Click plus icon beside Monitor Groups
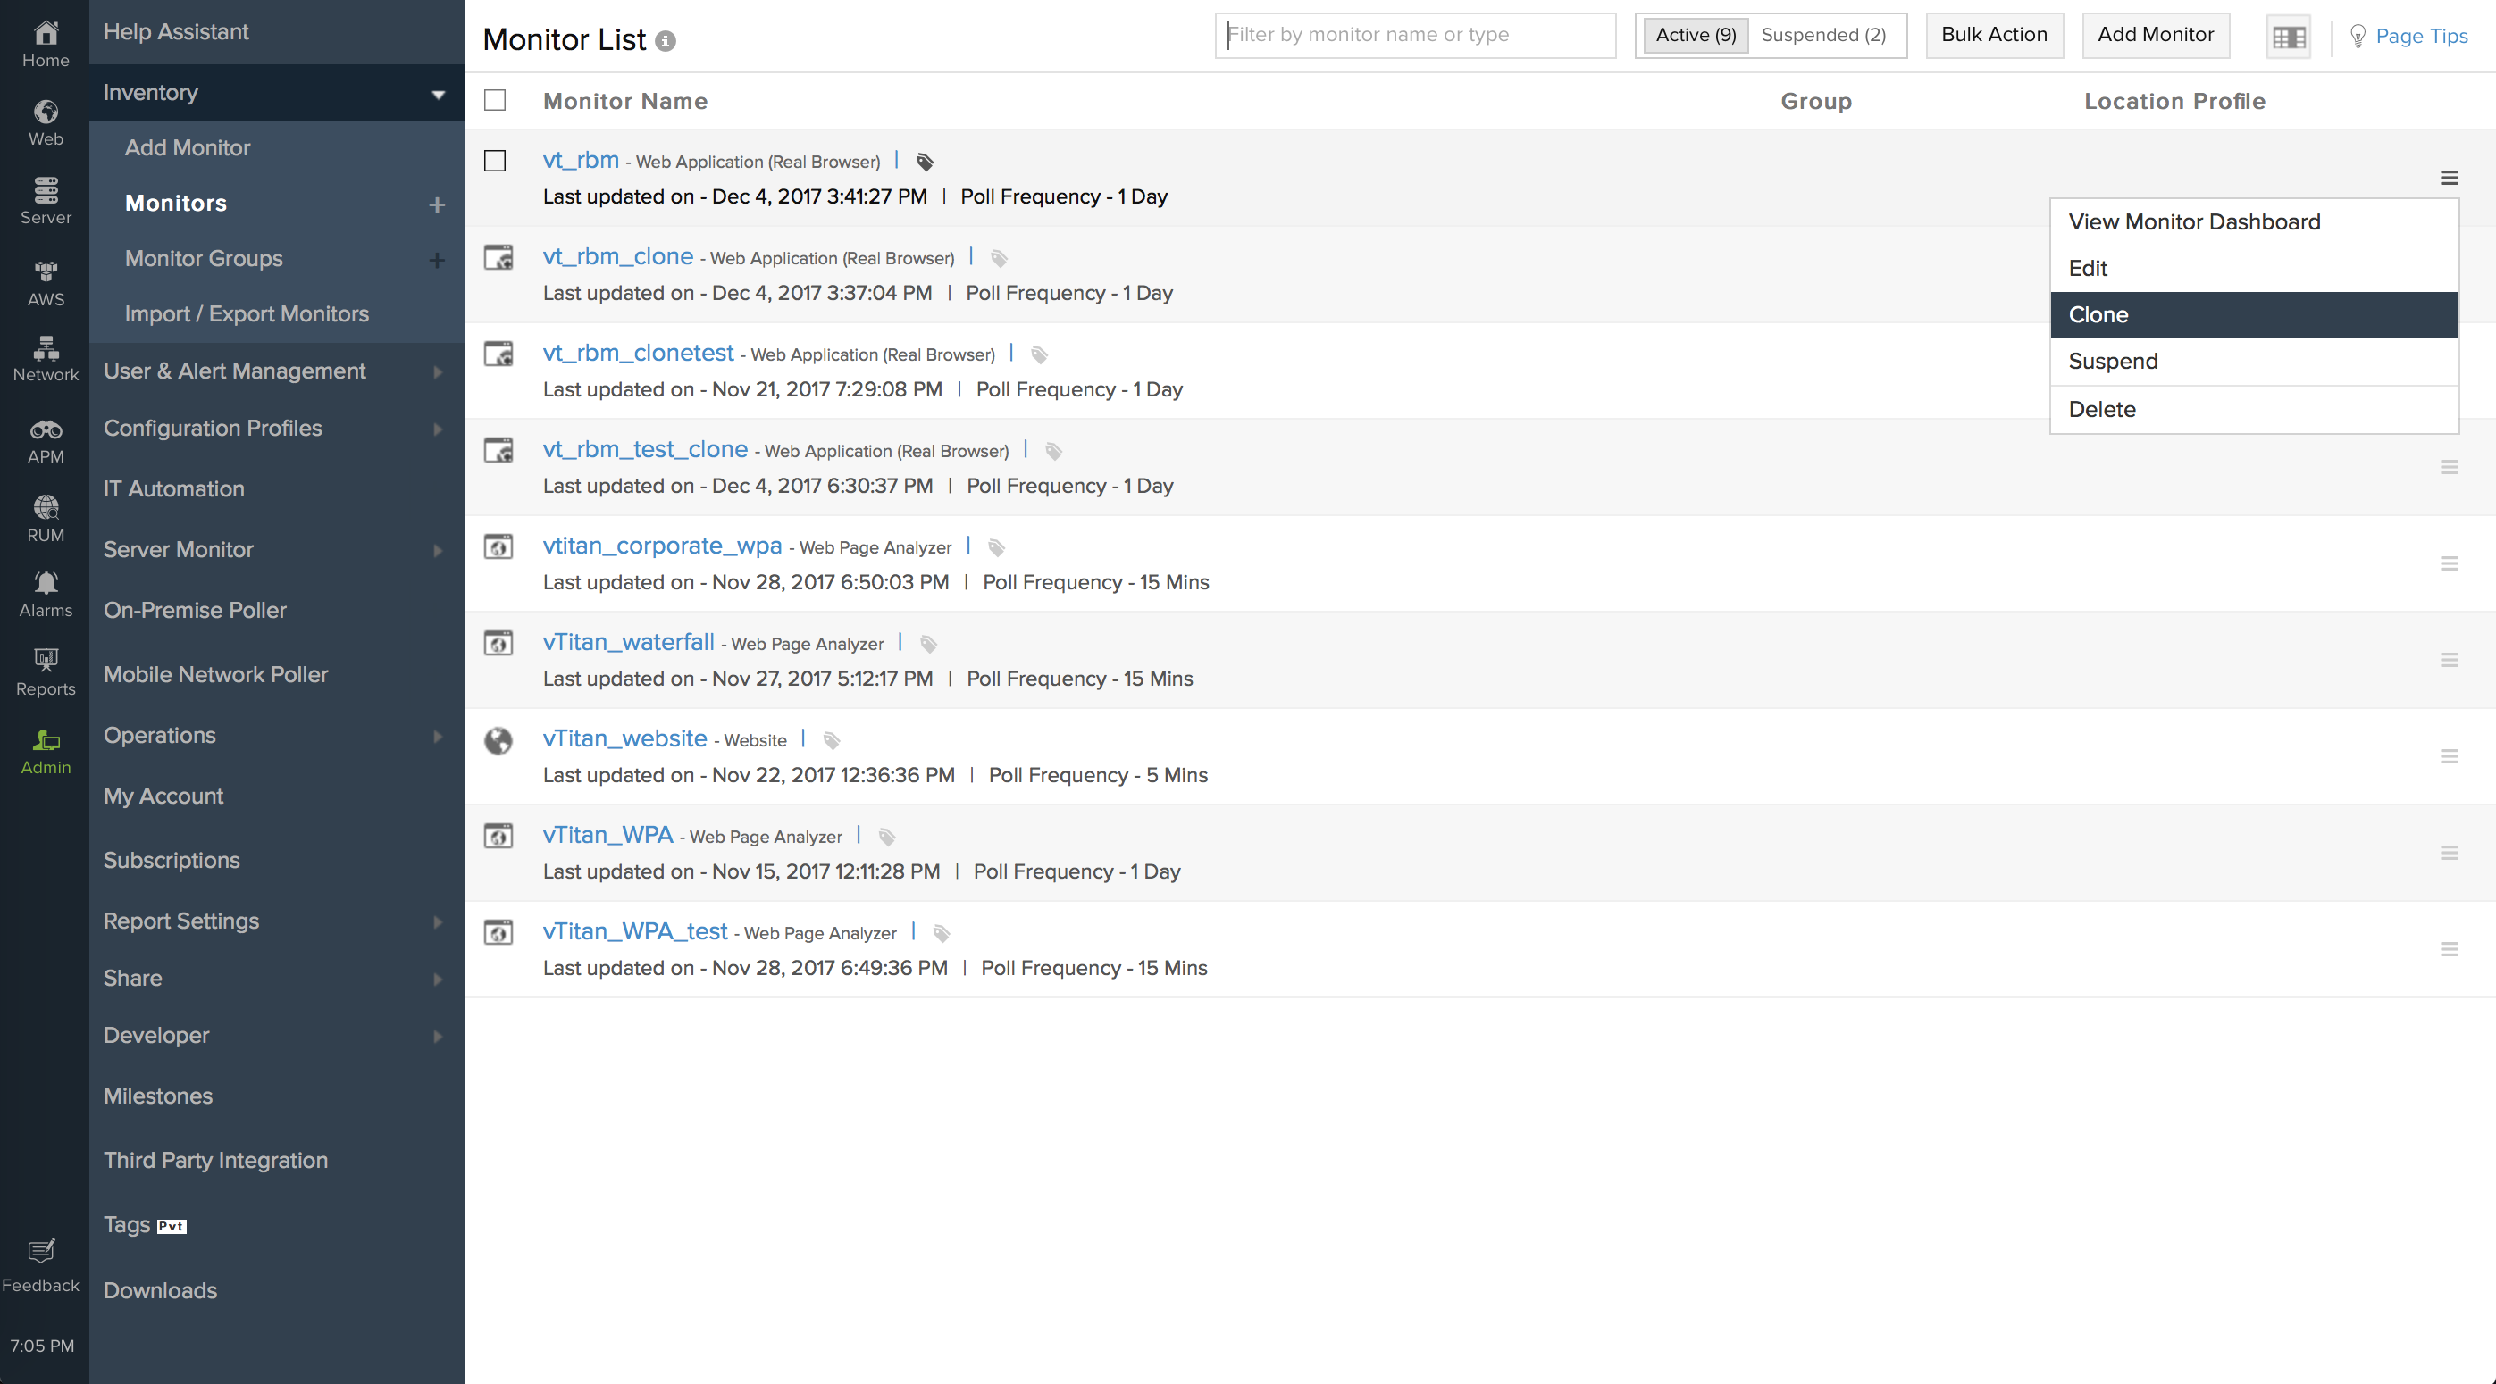 click(x=437, y=260)
